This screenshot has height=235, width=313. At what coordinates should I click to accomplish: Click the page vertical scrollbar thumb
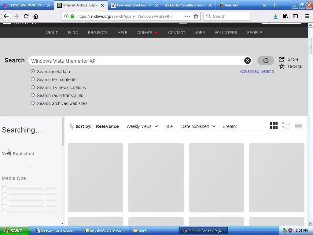pos(311,46)
